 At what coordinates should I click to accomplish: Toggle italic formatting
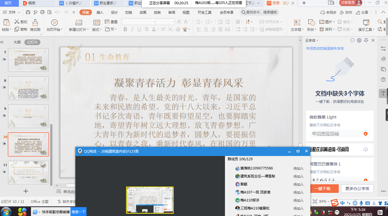click(132, 29)
